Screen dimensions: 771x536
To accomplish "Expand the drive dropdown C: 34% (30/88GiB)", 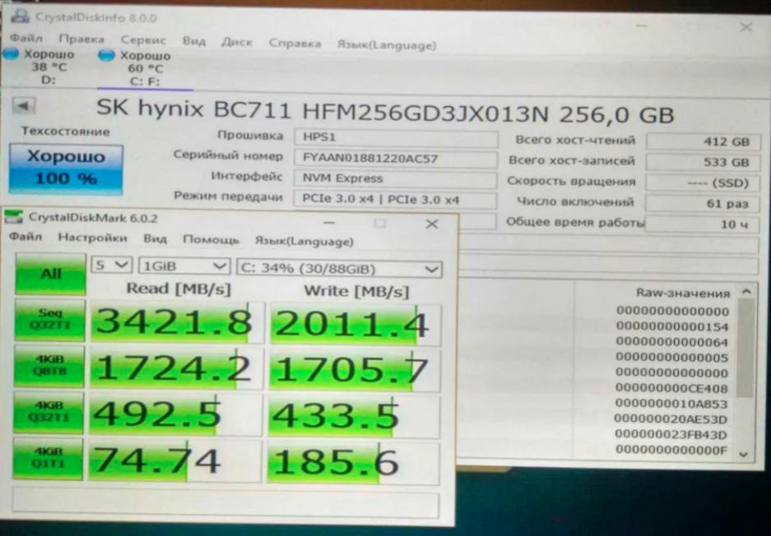I will tap(339, 269).
